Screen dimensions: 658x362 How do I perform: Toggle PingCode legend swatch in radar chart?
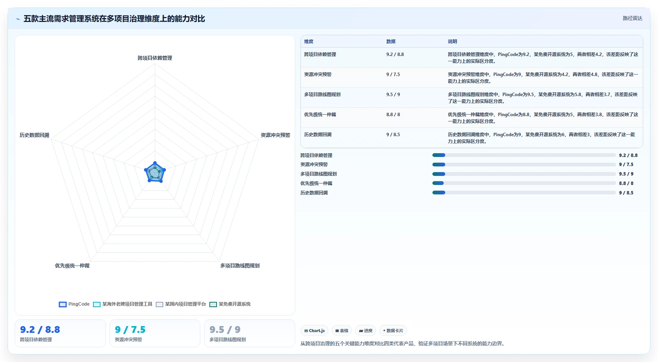[x=63, y=305]
